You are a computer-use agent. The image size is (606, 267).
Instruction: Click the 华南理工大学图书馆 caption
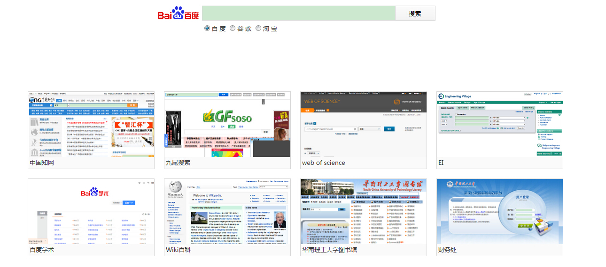click(330, 250)
